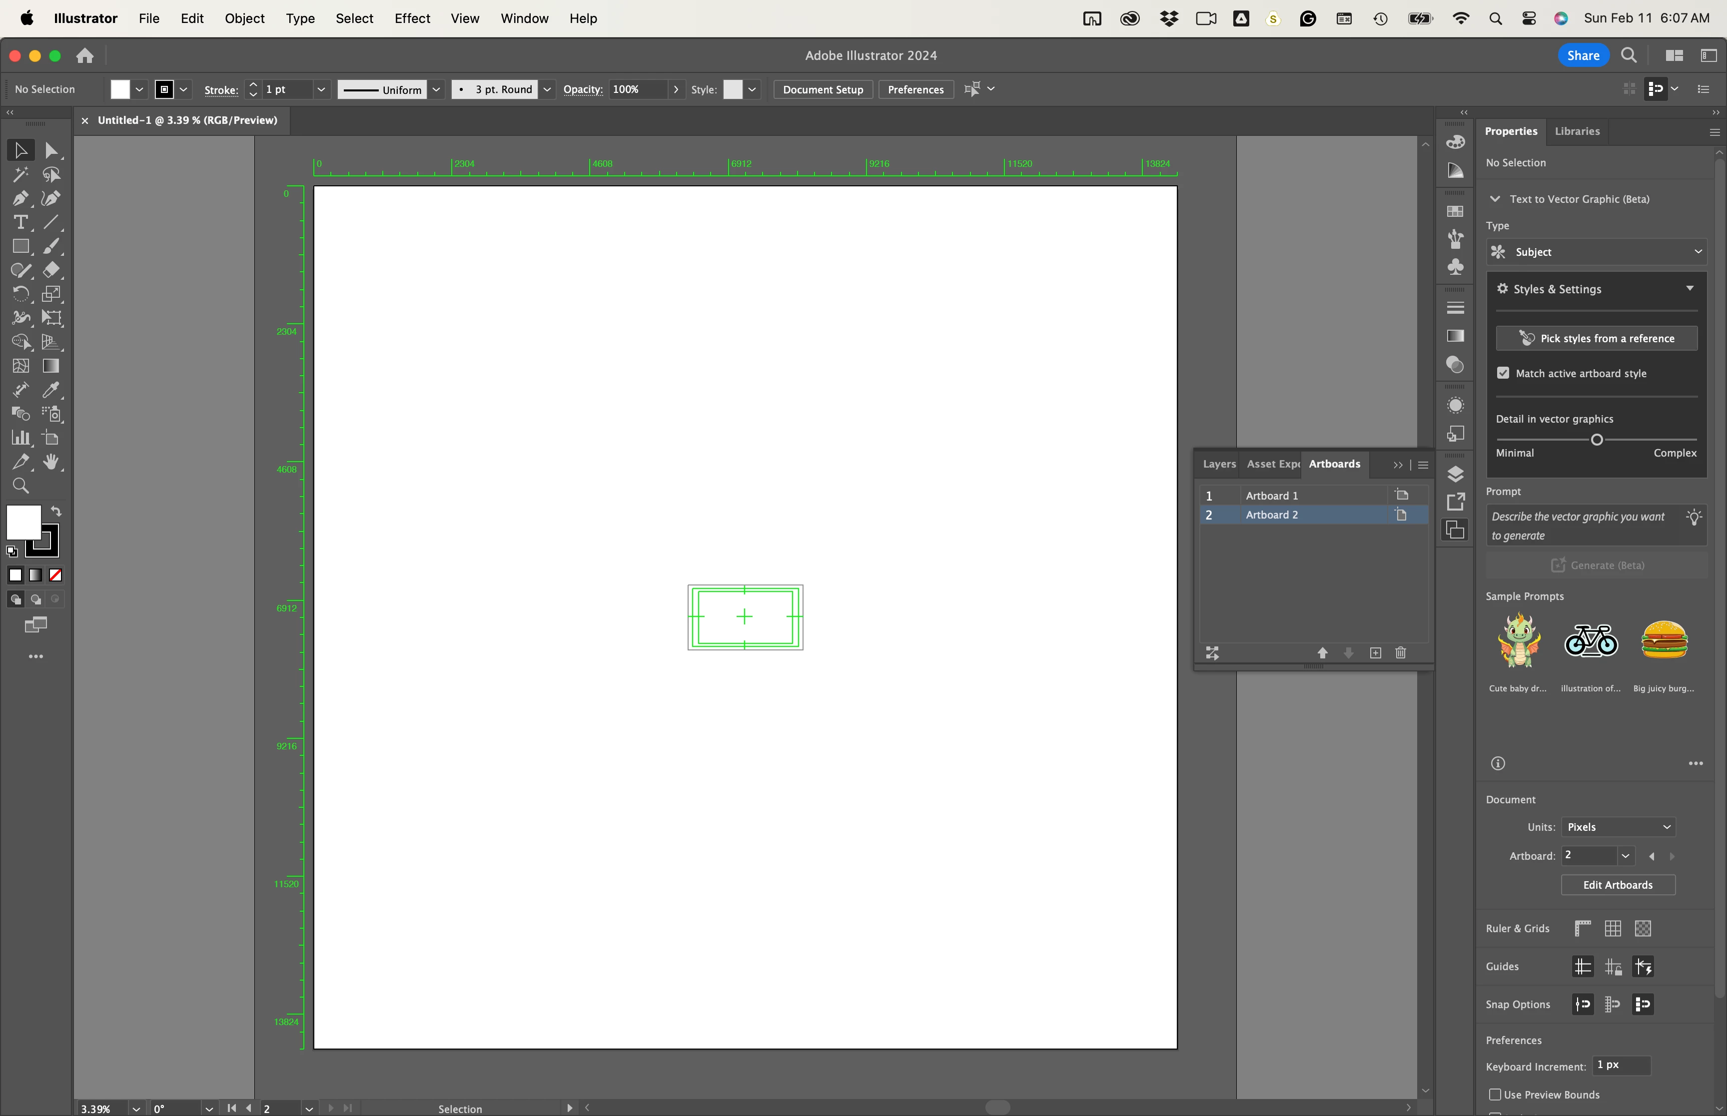Switch to the Layers tab

pos(1219,464)
